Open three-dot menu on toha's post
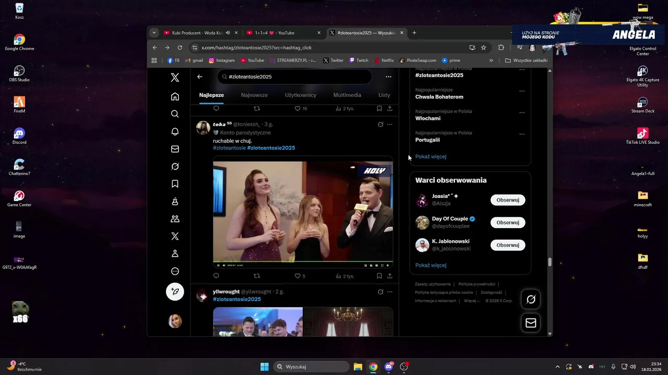668x375 pixels. tap(390, 124)
